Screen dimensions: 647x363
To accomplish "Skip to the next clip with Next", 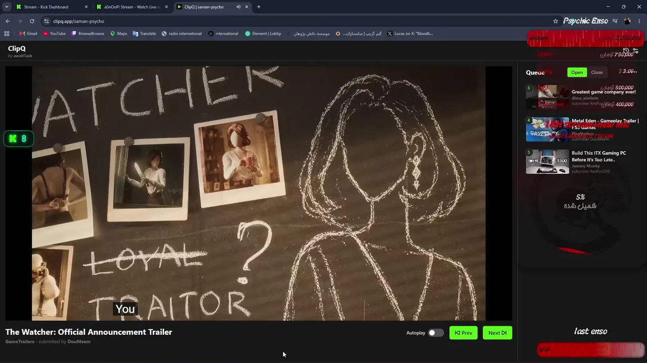I will click(x=497, y=333).
